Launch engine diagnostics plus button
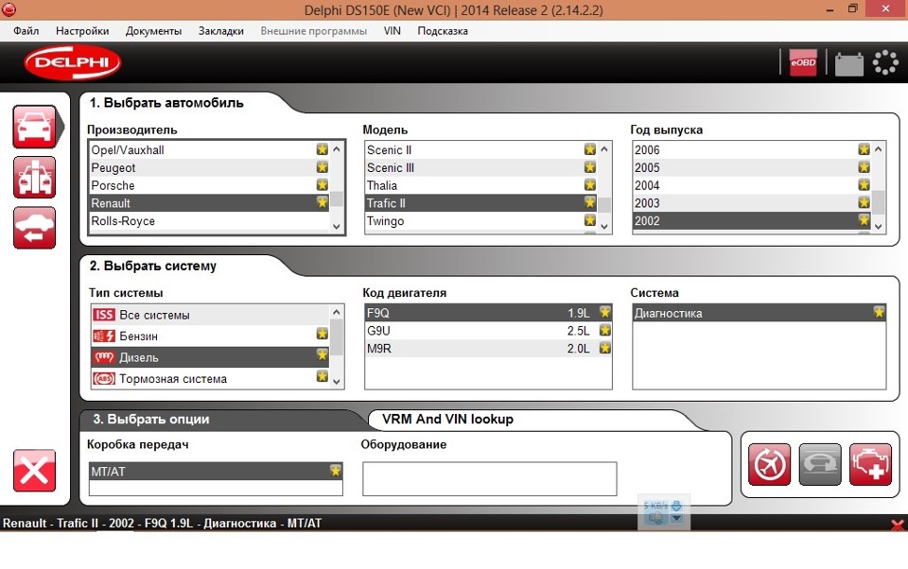 coord(871,464)
